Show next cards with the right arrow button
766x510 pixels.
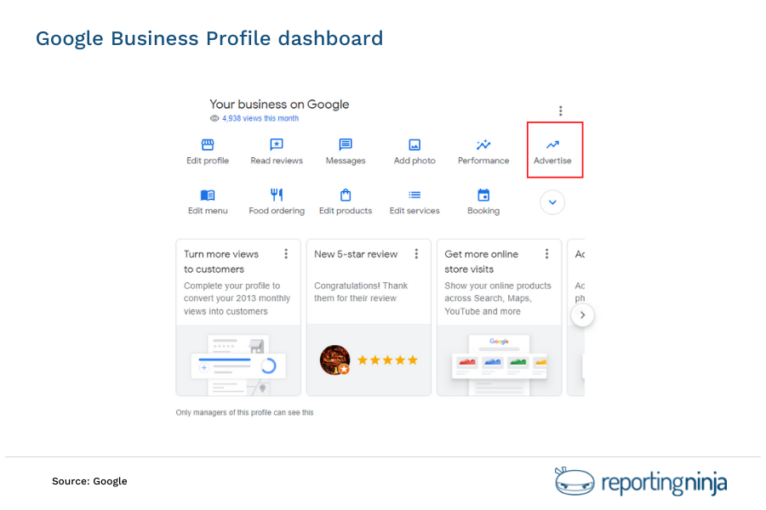coord(582,314)
